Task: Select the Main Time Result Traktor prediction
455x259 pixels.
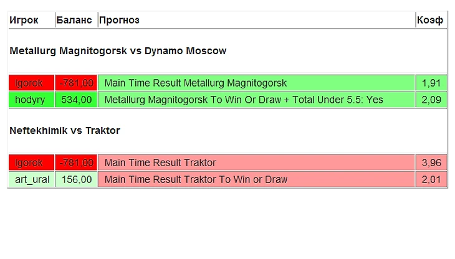Action: click(160, 162)
